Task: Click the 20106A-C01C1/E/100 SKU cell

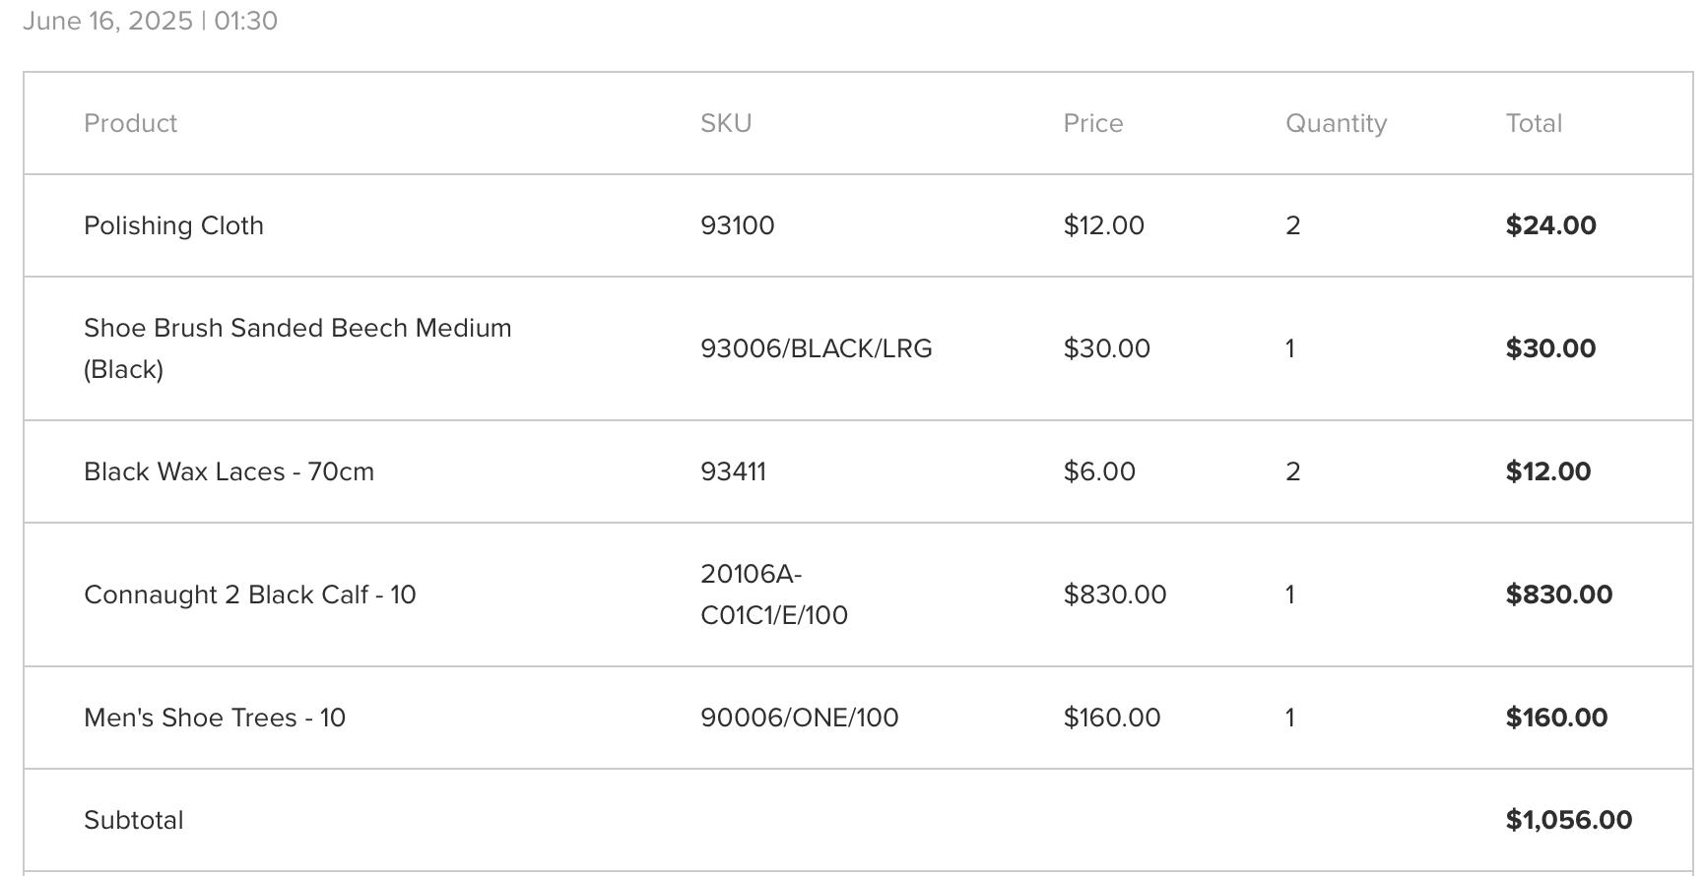Action: coord(773,594)
